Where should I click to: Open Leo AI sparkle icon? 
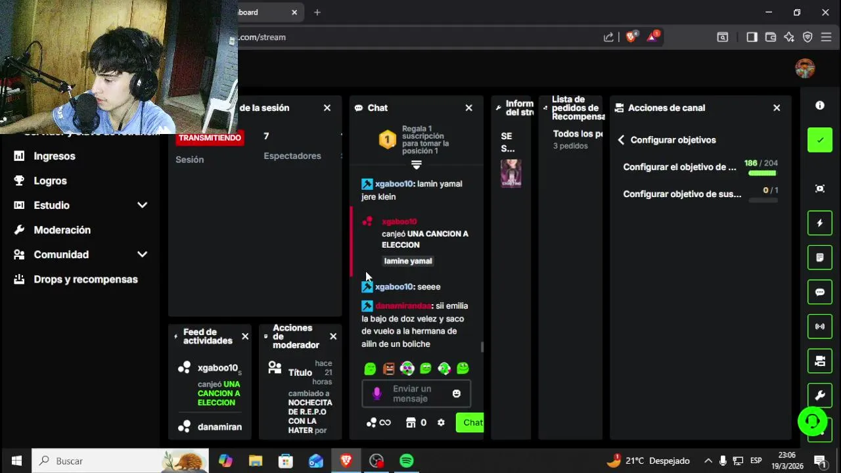click(x=789, y=37)
